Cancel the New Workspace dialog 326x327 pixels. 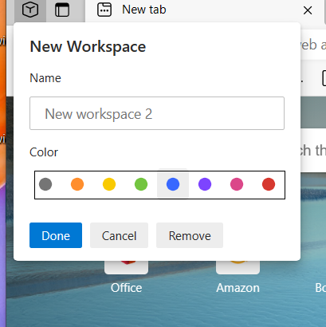119,235
